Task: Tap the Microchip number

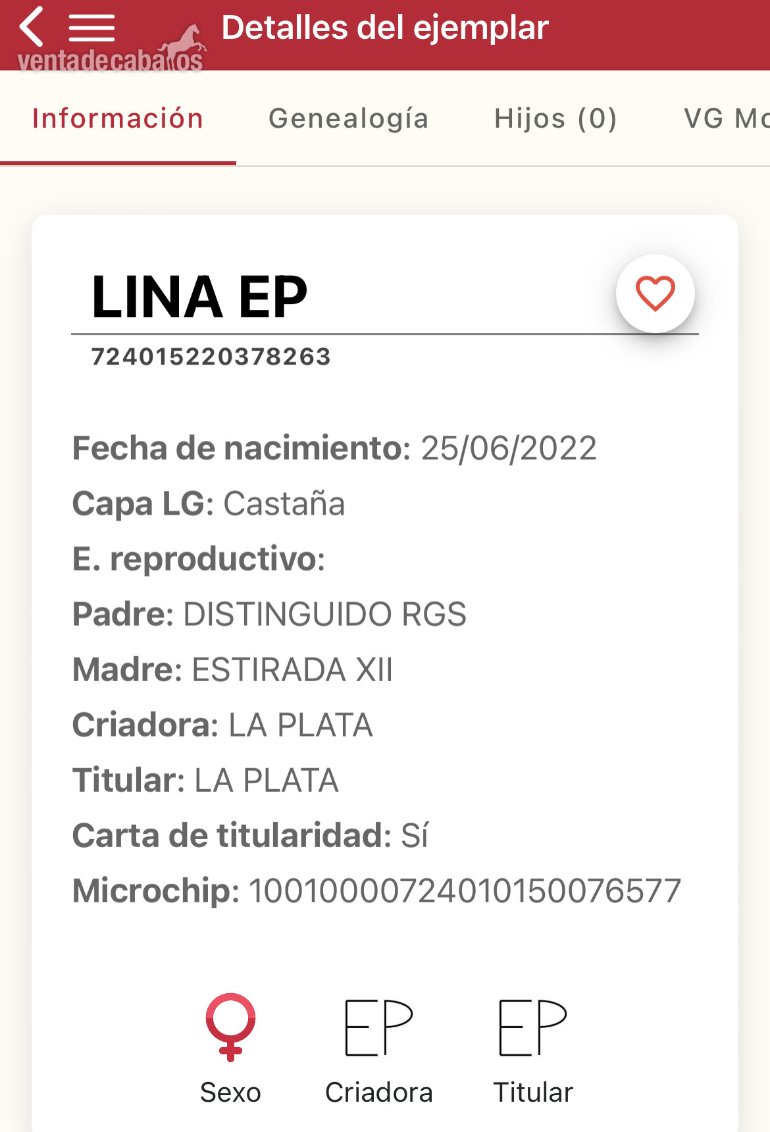Action: (465, 890)
